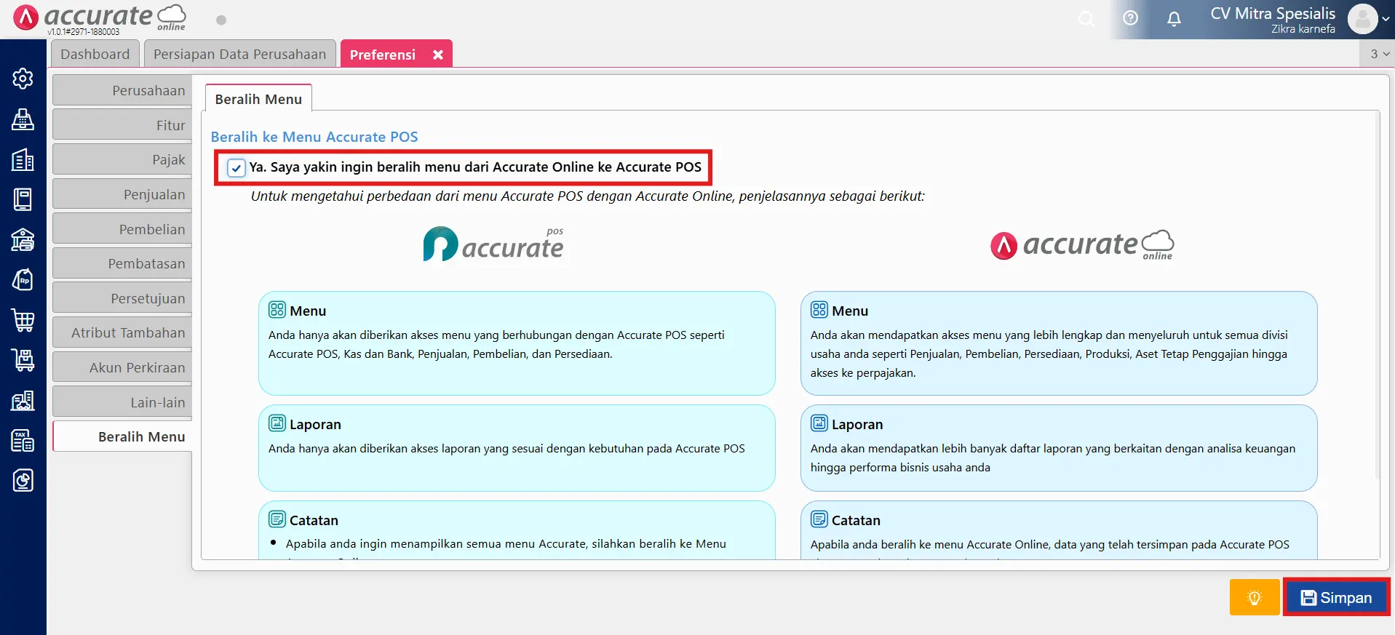Open the Rp price tag sales icon
1395x635 pixels.
tap(23, 280)
